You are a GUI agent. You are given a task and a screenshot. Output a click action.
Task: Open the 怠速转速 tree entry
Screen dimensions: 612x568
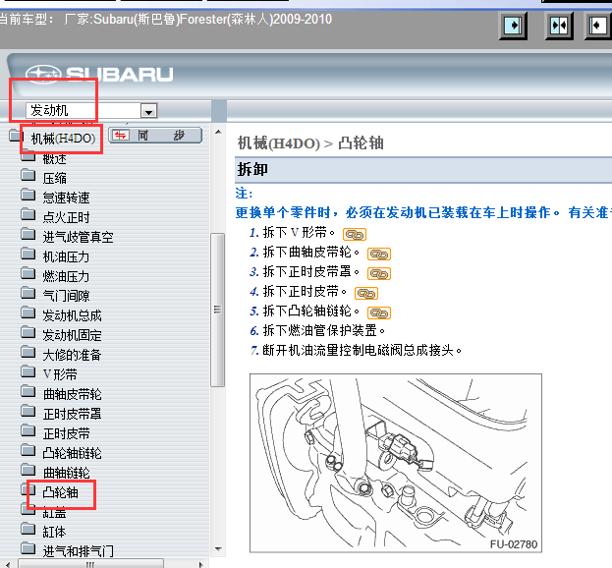point(67,198)
